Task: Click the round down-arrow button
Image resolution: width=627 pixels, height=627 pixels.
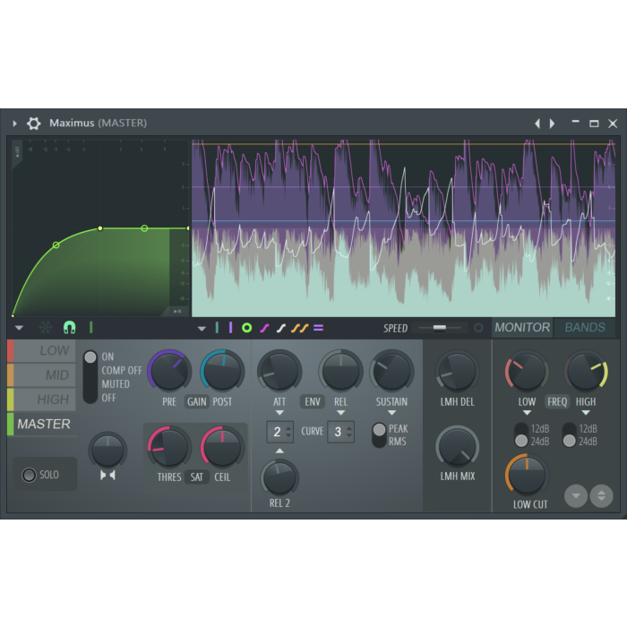Action: tap(576, 496)
